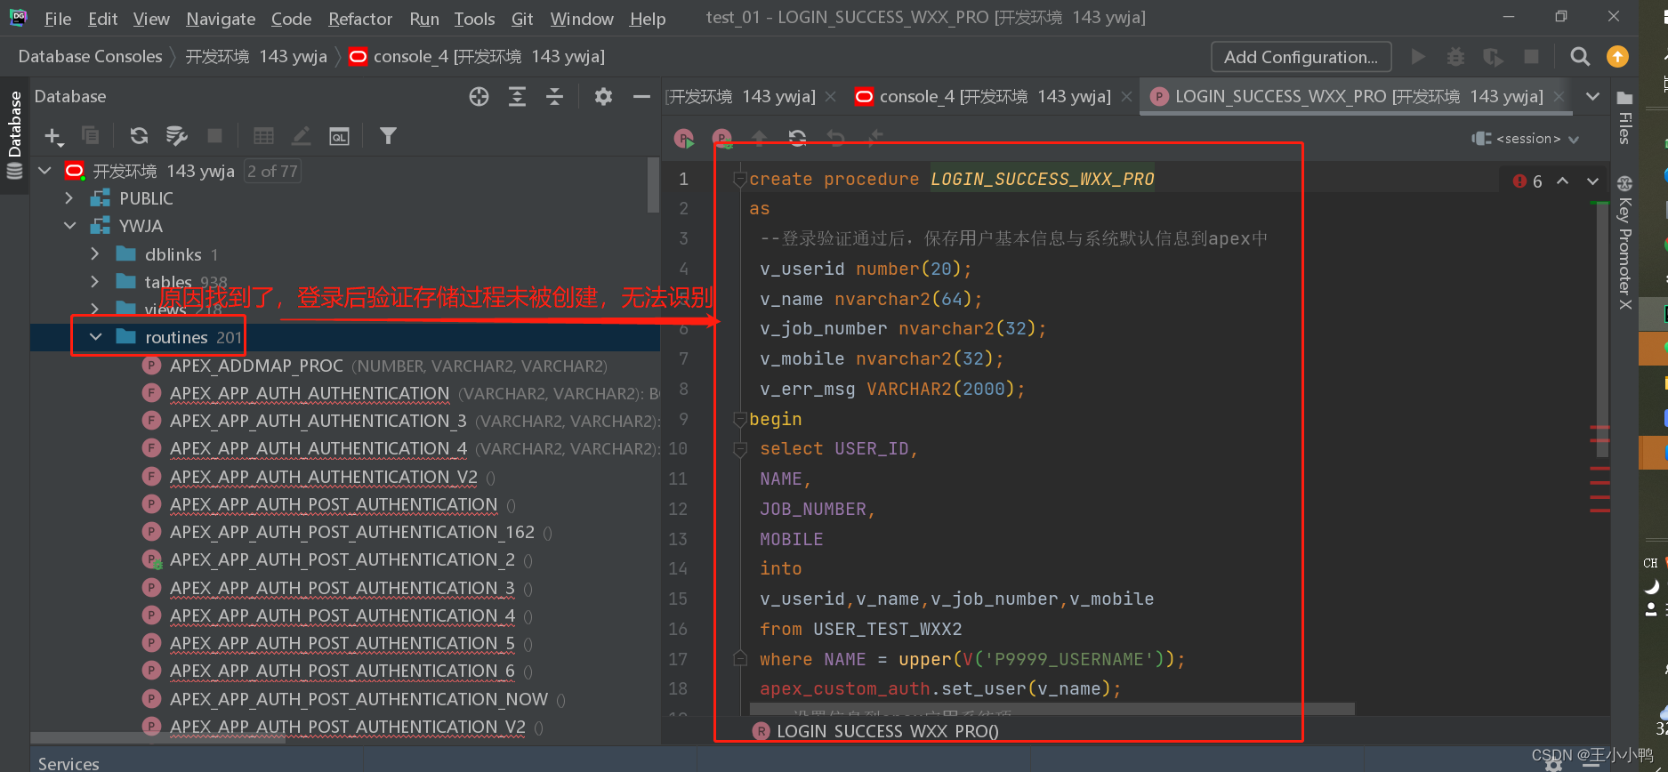This screenshot has height=772, width=1668.
Task: Open the Services tool window
Action: click(x=68, y=763)
